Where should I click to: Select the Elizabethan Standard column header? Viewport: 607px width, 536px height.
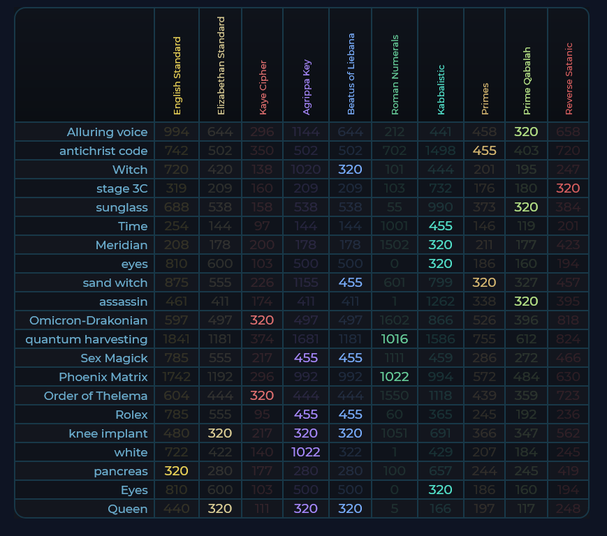(x=221, y=66)
